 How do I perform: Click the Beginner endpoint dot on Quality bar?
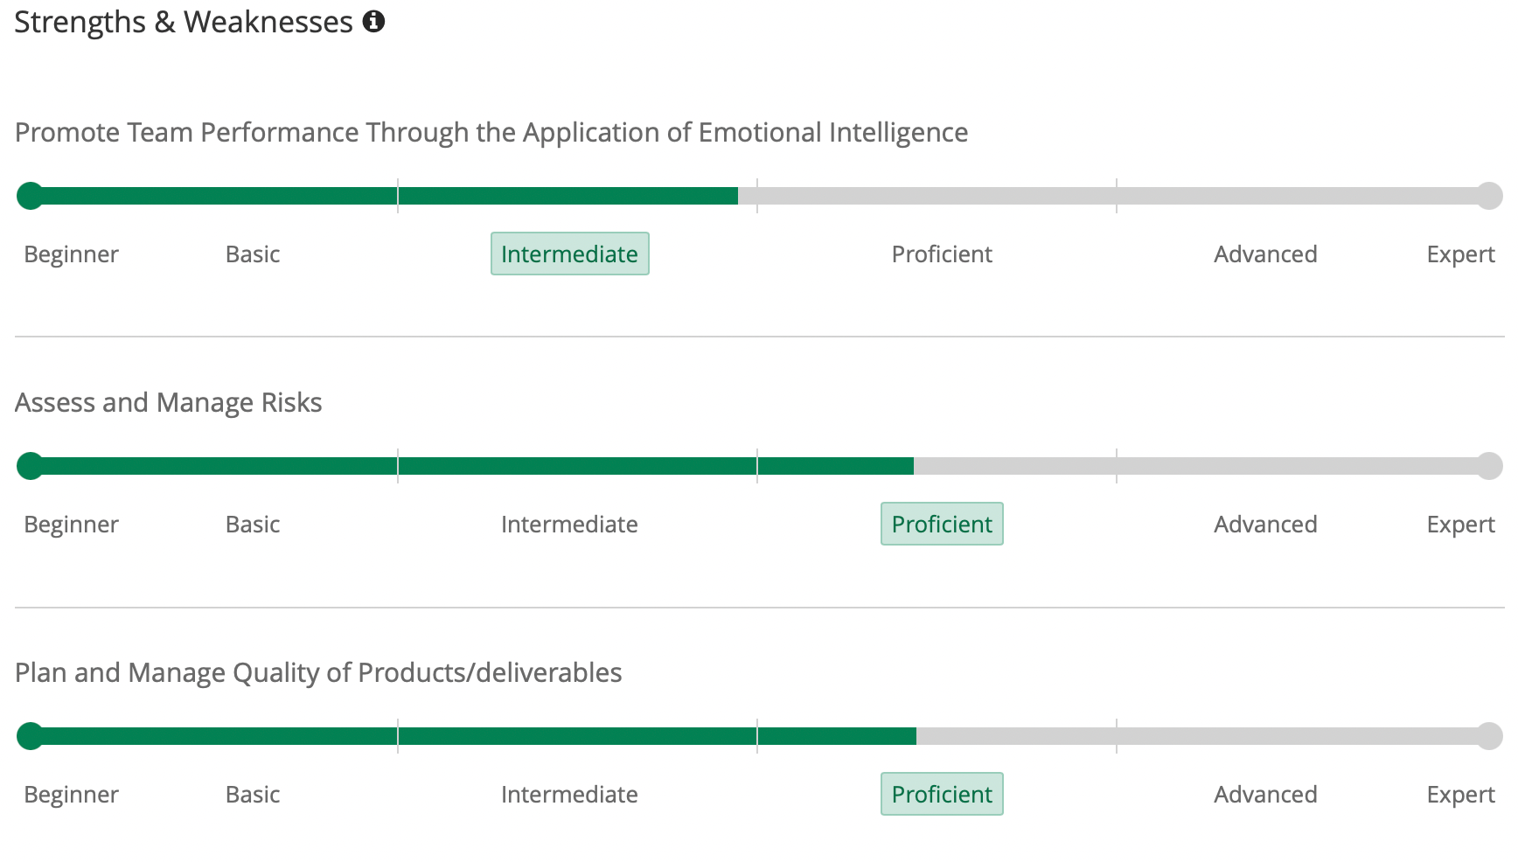click(x=30, y=736)
